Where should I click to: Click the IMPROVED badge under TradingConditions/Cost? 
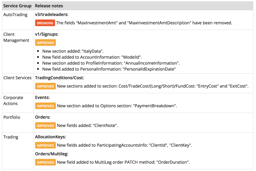pyautogui.click(x=45, y=86)
